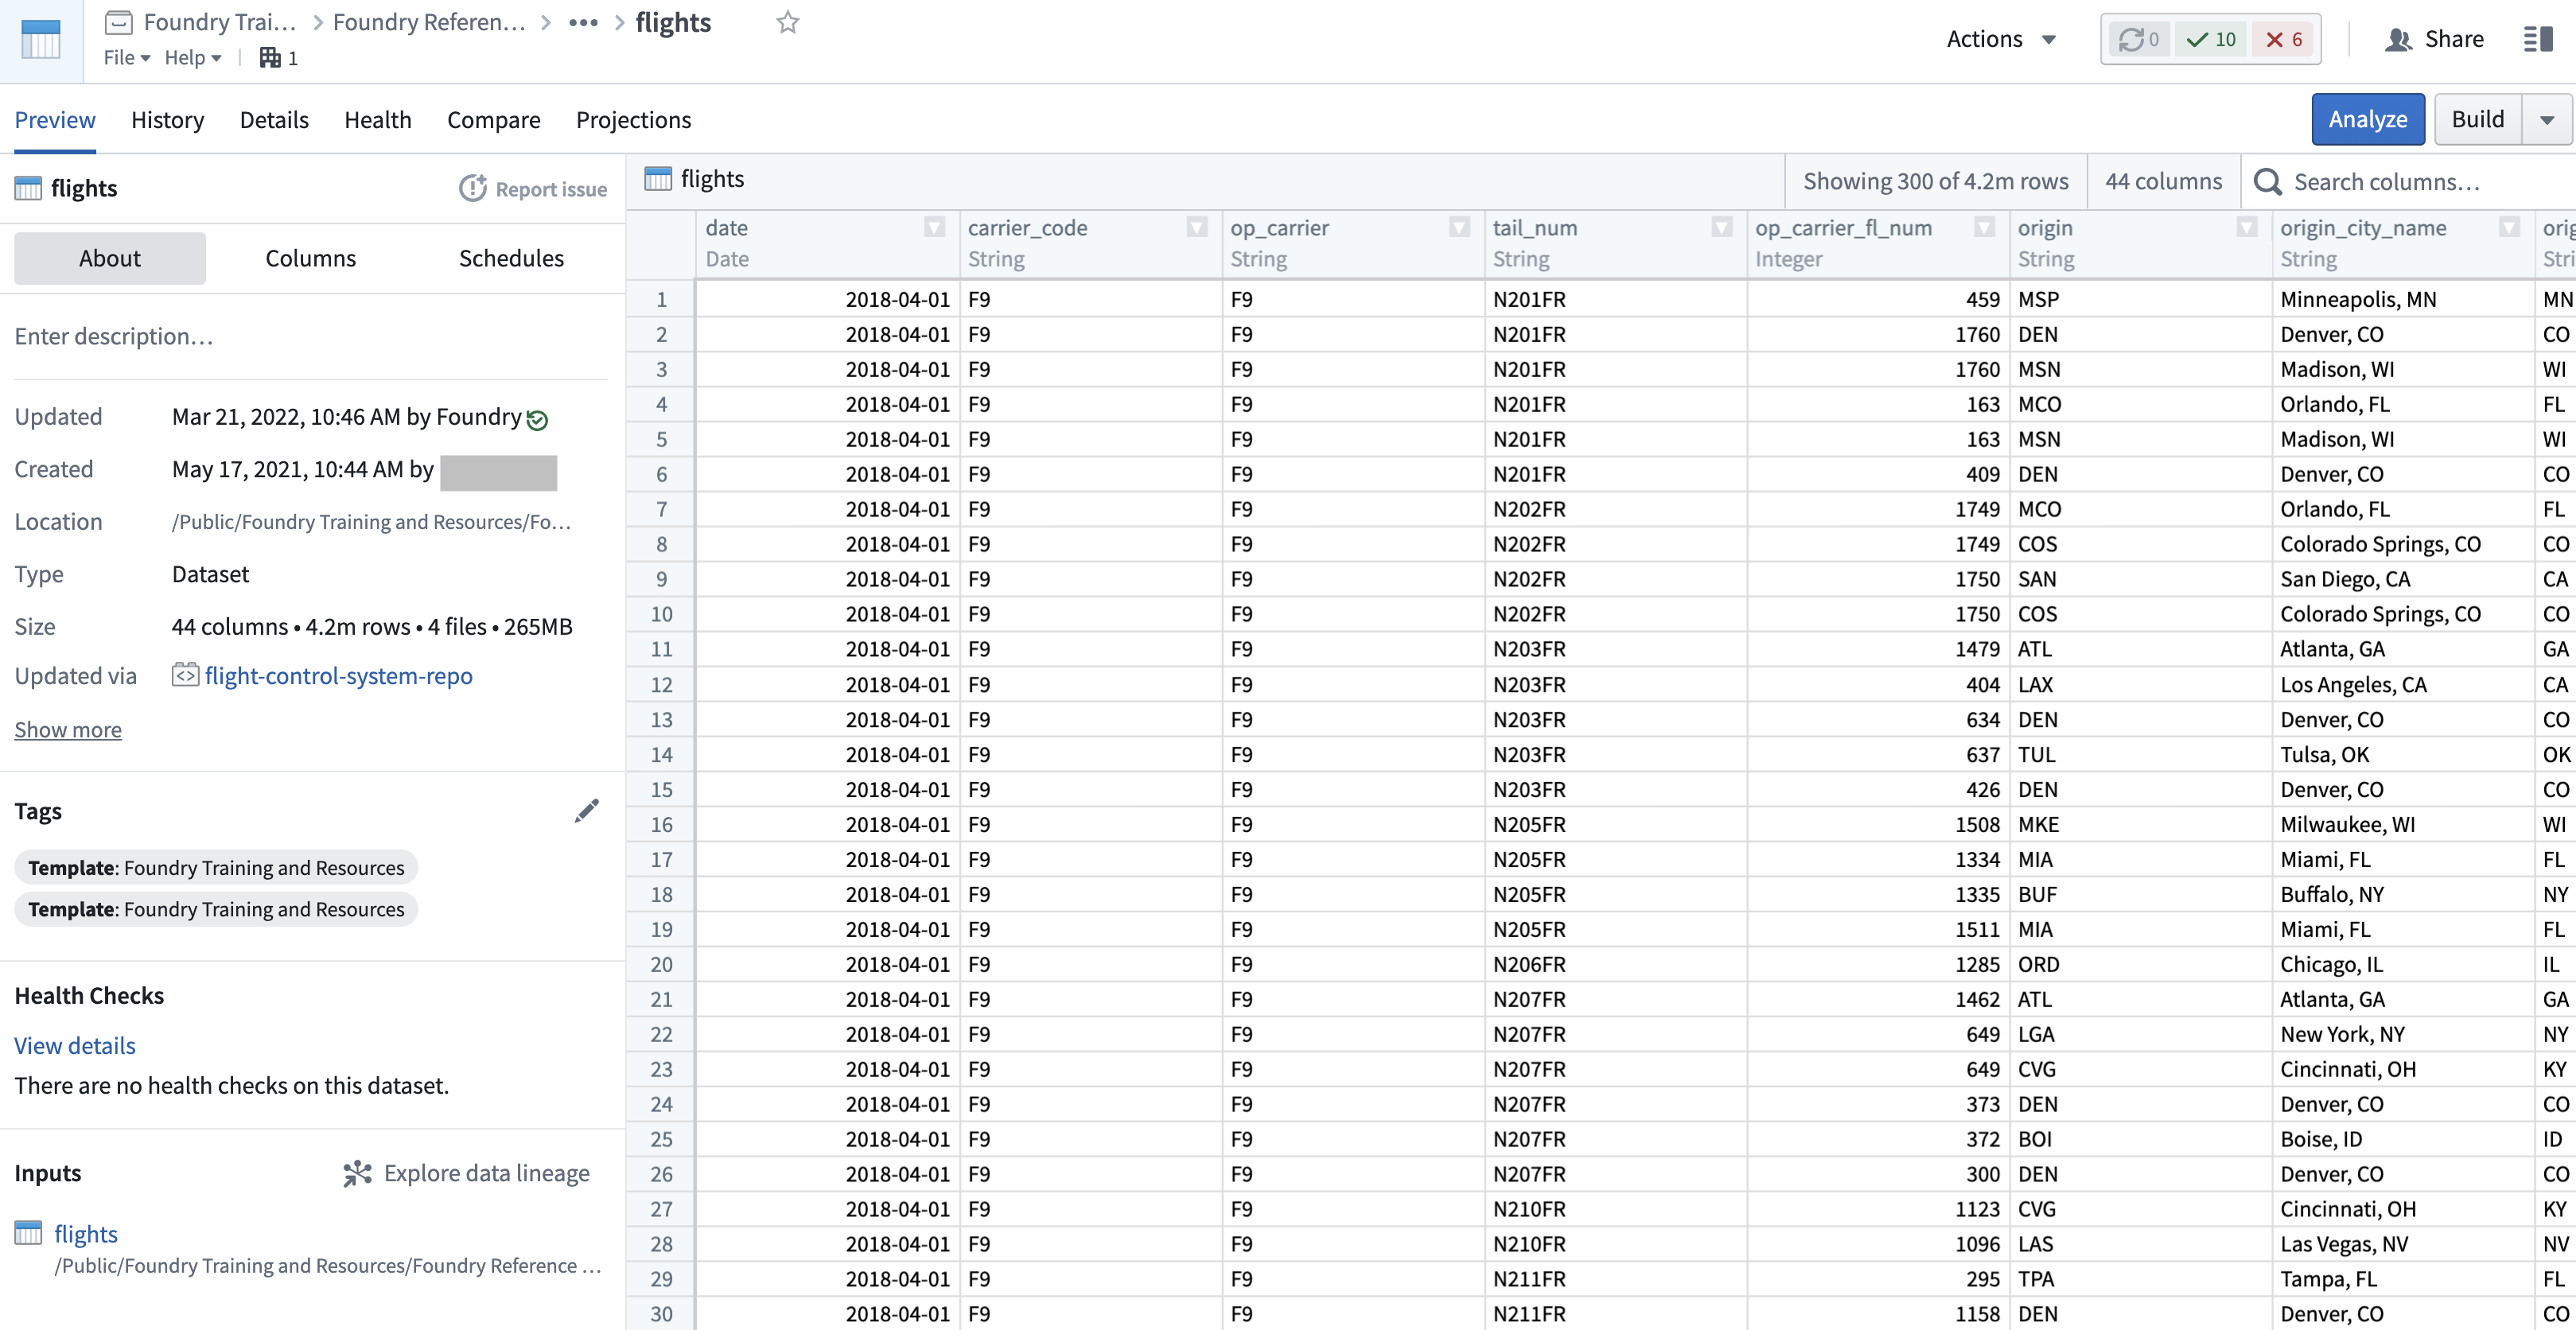Select the Columns sidebar tab
Image resolution: width=2576 pixels, height=1330 pixels.
point(311,258)
